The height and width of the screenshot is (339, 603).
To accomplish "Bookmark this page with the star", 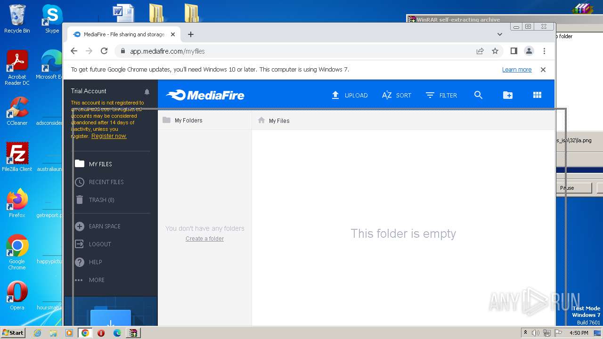I will click(495, 51).
